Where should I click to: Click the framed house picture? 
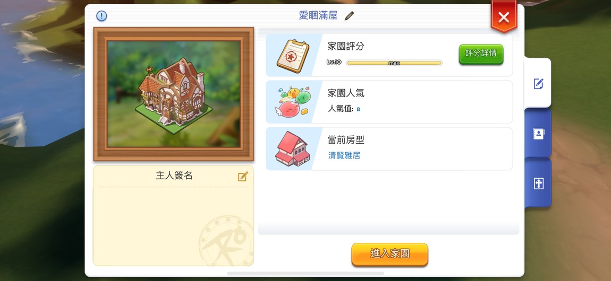click(x=174, y=94)
